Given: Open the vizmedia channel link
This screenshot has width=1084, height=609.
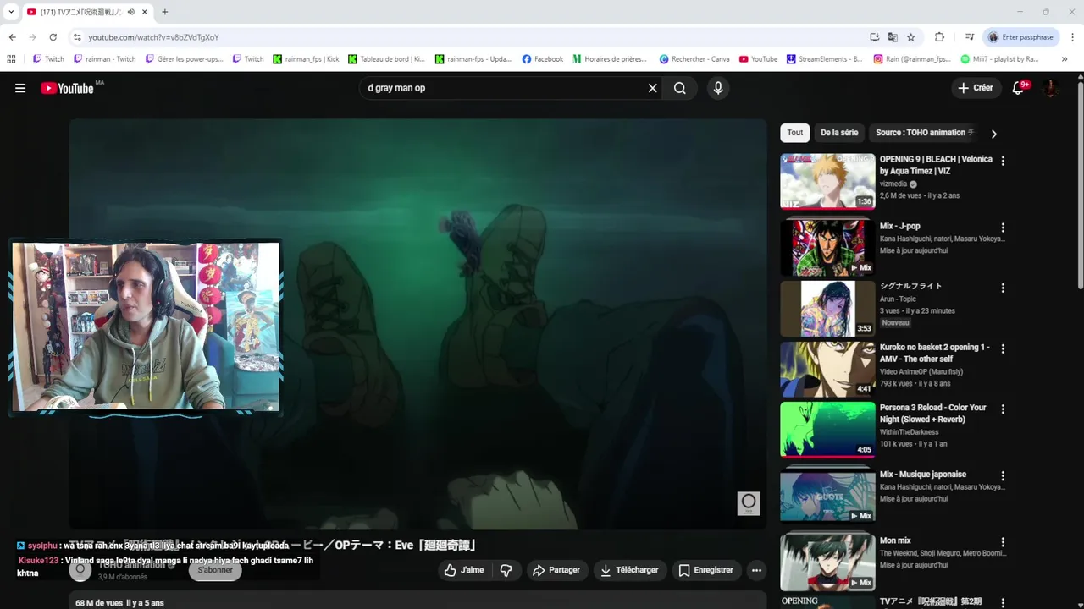Looking at the screenshot, I should [893, 184].
